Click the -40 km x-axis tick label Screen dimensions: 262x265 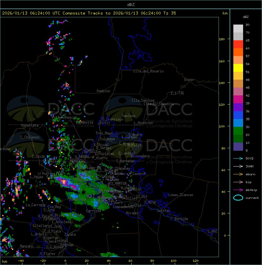[21, 261]
